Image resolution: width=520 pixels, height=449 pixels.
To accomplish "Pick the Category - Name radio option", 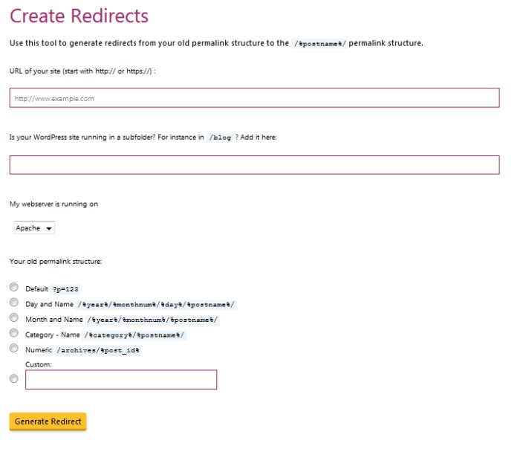I will click(14, 334).
